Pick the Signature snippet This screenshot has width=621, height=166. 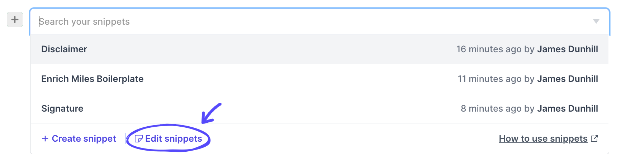click(x=319, y=108)
